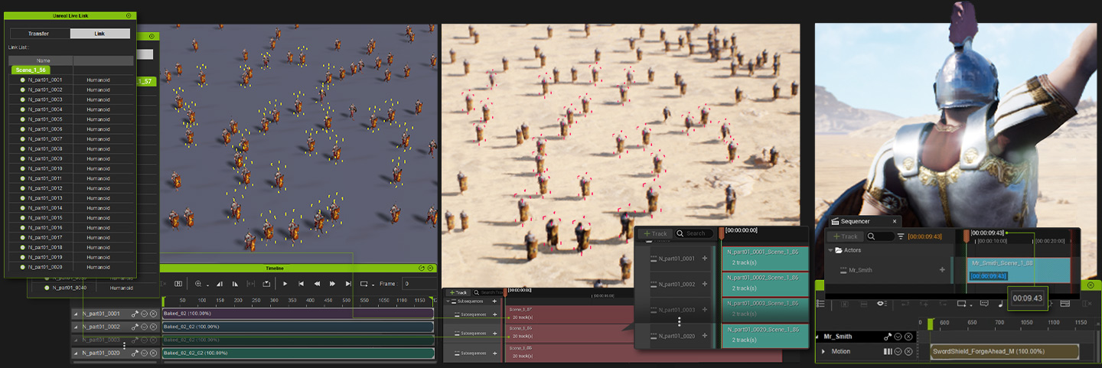Click the X icon on N_part01_0002 track
This screenshot has width=1102, height=368.
154,327
